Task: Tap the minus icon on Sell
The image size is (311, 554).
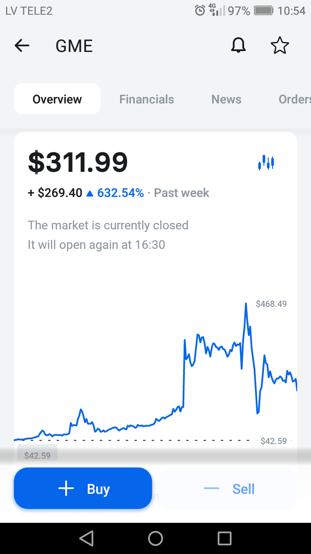Action: click(212, 489)
